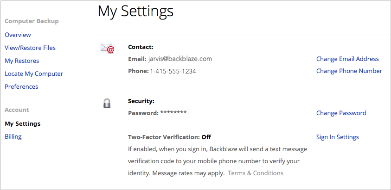Open My Restores in the sidebar
The image size is (391, 190).
pyautogui.click(x=22, y=61)
